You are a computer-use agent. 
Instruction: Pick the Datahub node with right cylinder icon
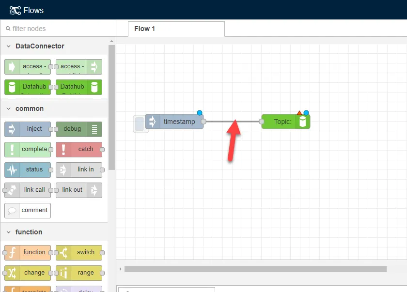point(79,87)
